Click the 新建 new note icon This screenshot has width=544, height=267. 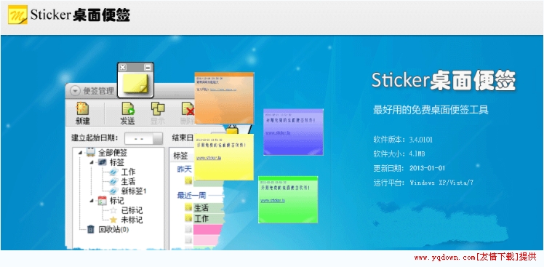point(83,109)
